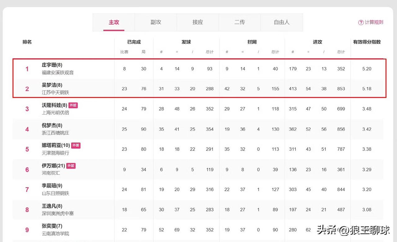This screenshot has height=242, width=397.
Task: Show the 自由人 rankings tab
Action: point(282,22)
